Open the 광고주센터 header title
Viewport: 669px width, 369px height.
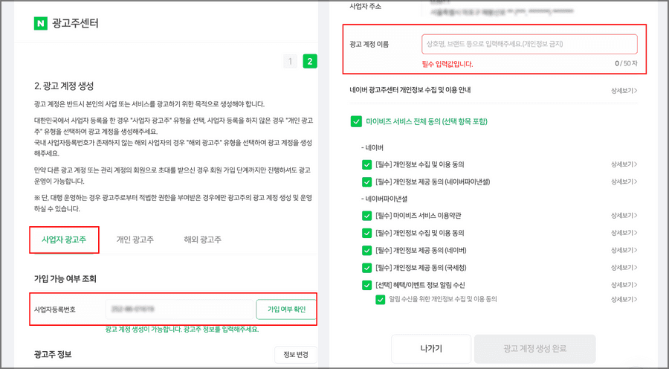pyautogui.click(x=75, y=23)
